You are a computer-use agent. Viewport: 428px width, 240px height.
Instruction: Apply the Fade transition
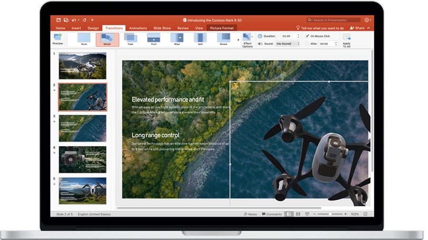(x=130, y=39)
